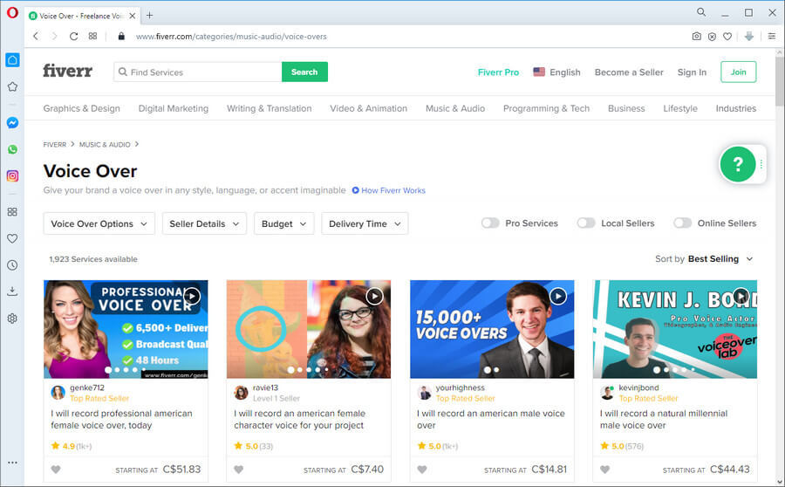
Task: Open Music & Audio category
Action: click(x=455, y=108)
